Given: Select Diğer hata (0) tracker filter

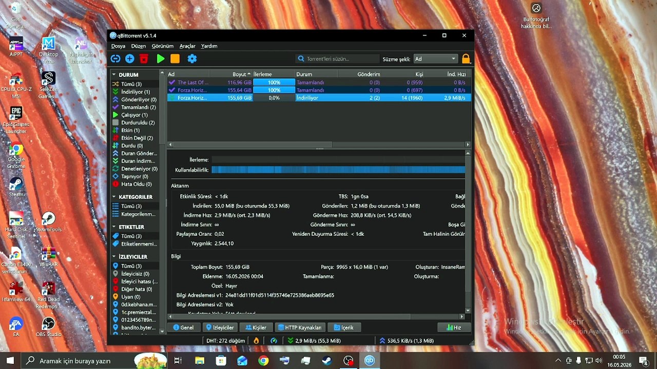Looking at the screenshot, I should tap(135, 289).
